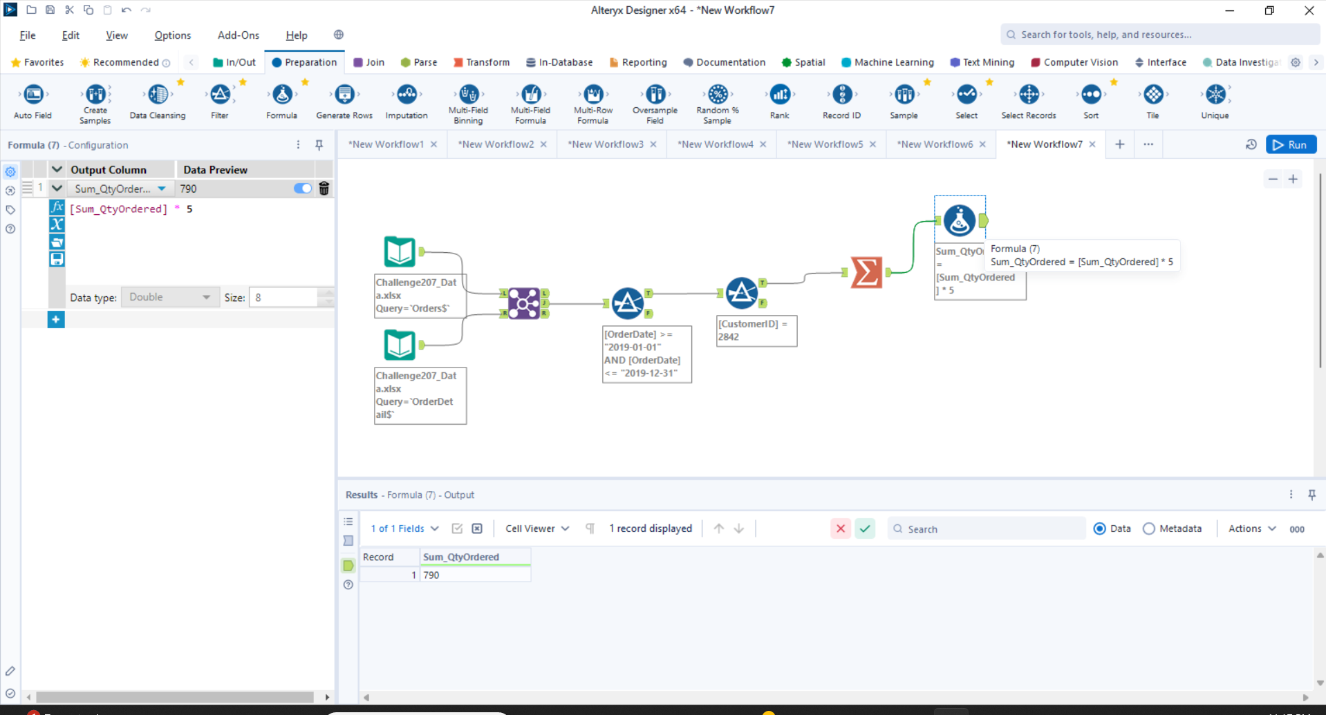Screen dimensions: 1326x715
Task: Click the Formula tool node on canvas
Action: pos(960,220)
